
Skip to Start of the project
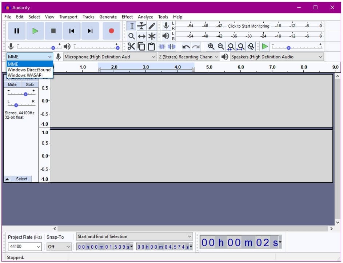72,31
